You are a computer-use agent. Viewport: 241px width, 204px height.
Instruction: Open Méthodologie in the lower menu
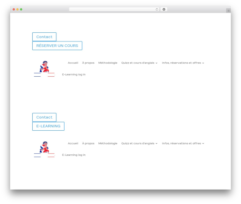coord(107,143)
